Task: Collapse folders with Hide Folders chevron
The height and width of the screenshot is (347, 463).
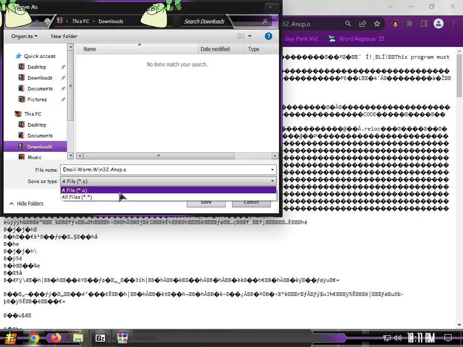Action: [11, 204]
